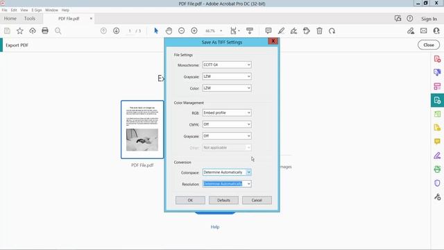This screenshot has width=444, height=250.
Task: Zoom out with minus icon
Action: point(182,31)
